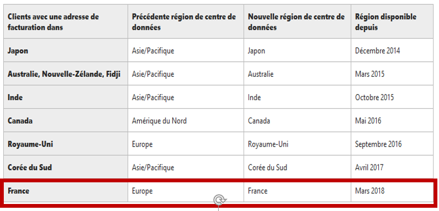Select the Inde row header cell

click(x=66, y=97)
